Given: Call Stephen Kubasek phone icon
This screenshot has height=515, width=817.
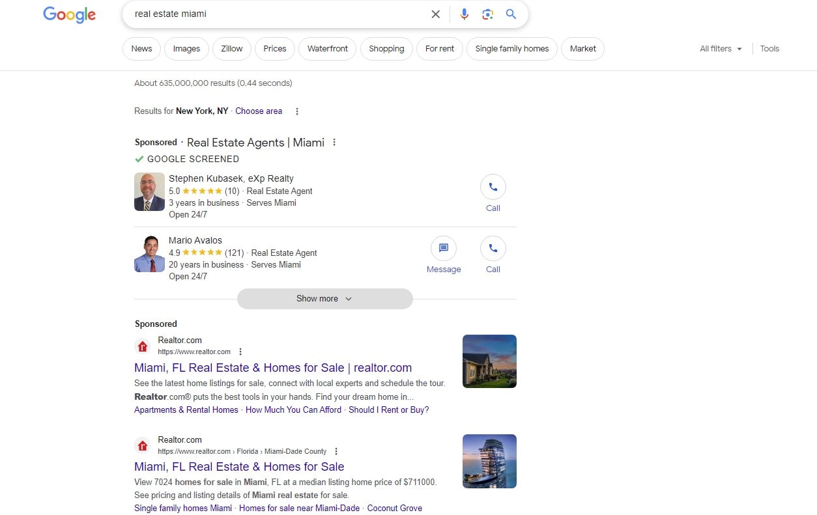Looking at the screenshot, I should pyautogui.click(x=493, y=187).
